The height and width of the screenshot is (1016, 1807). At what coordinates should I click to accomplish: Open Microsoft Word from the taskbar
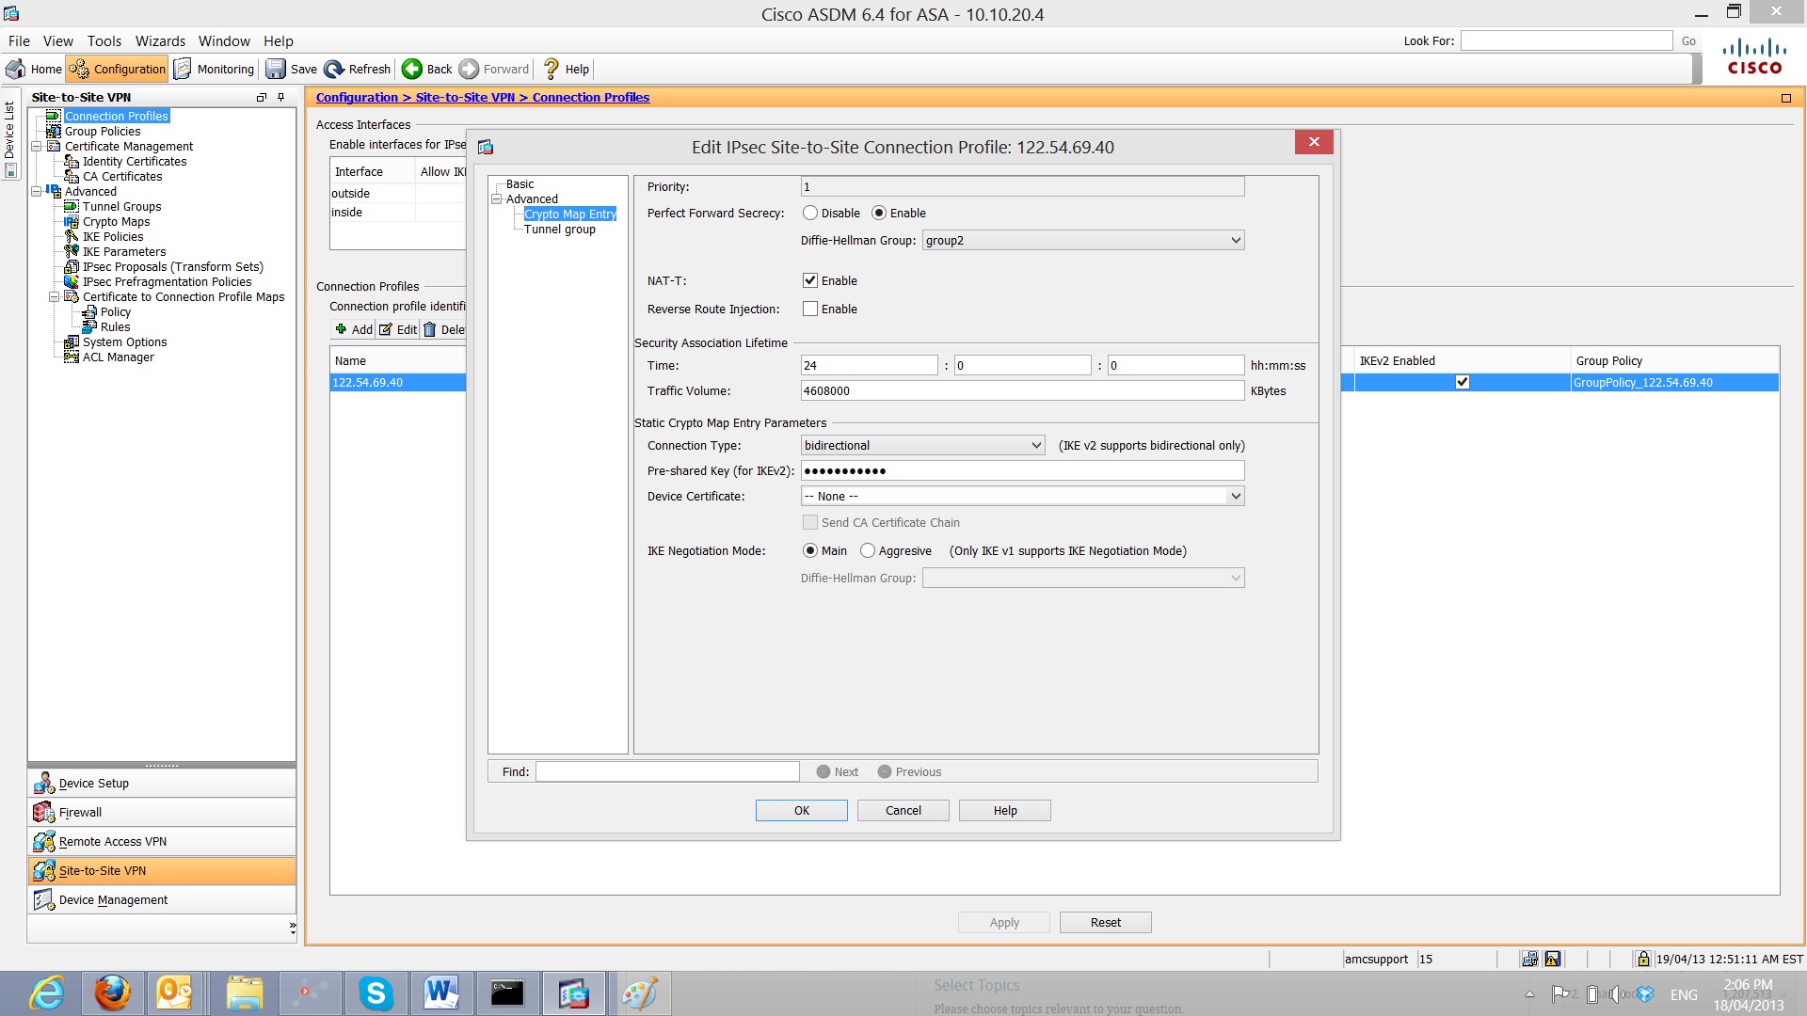(441, 993)
